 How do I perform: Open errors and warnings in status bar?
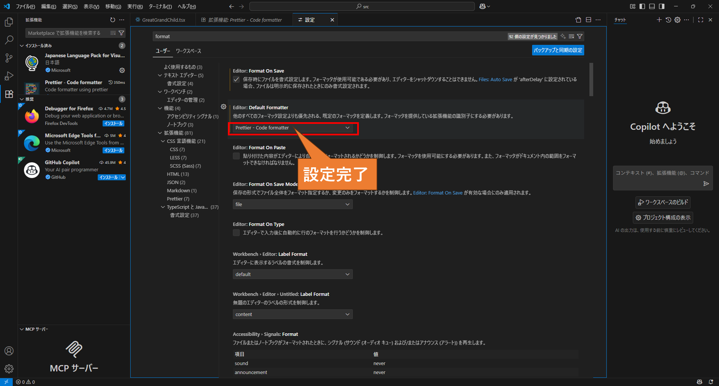coord(25,382)
